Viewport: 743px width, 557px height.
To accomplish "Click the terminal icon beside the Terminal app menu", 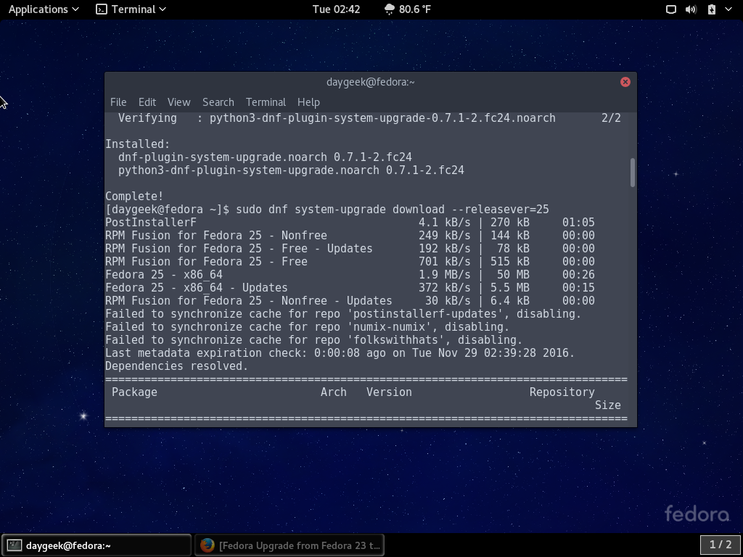I will pos(102,9).
